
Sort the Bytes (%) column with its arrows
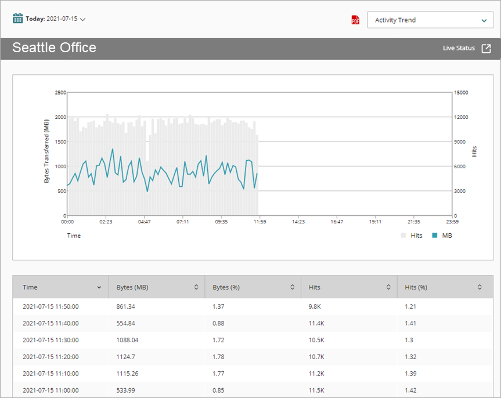tap(293, 287)
